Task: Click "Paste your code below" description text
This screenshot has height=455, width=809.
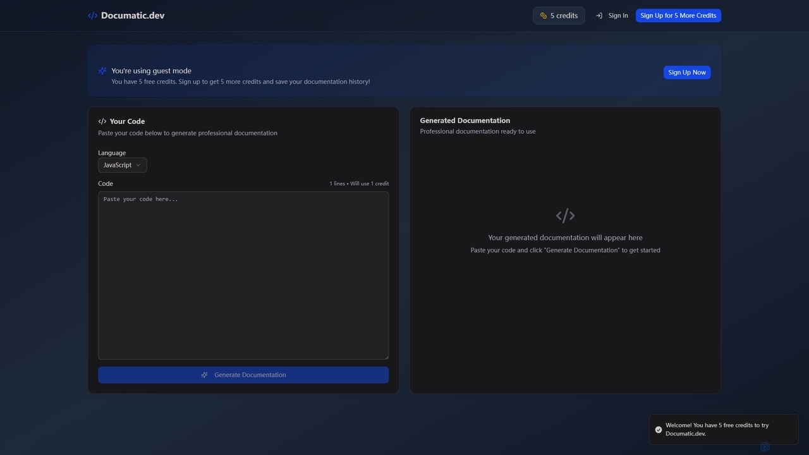Action: 188,133
